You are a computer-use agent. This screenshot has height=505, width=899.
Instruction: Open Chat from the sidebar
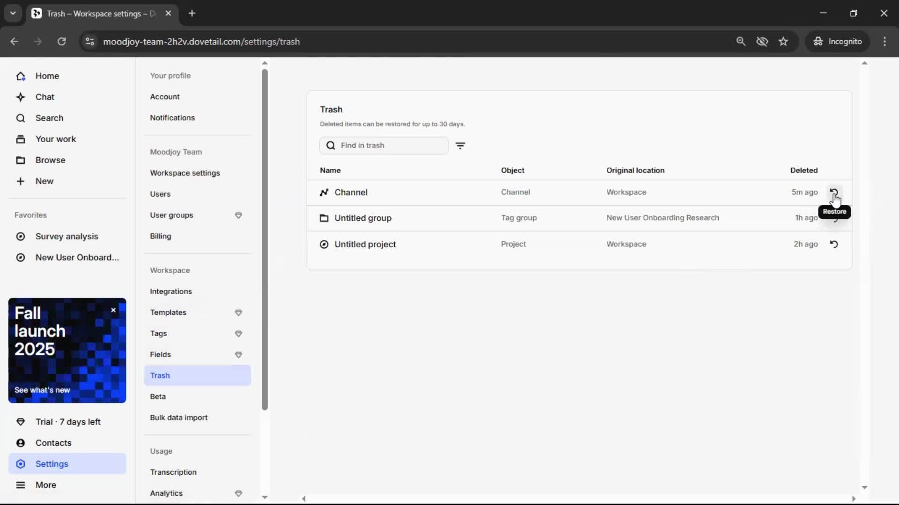point(45,97)
